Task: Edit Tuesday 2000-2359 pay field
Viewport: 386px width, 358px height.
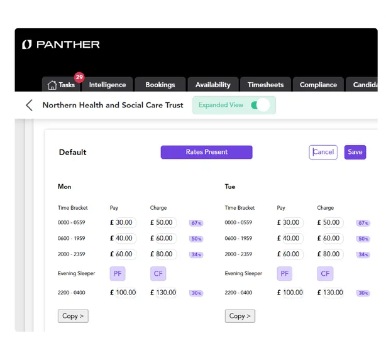Action: tap(292, 254)
